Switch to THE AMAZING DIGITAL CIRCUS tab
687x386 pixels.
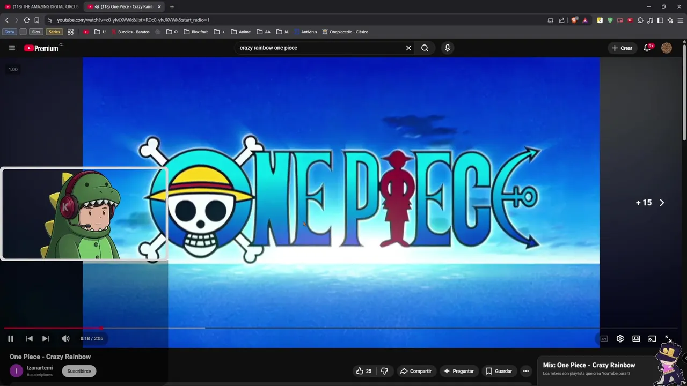coord(42,6)
